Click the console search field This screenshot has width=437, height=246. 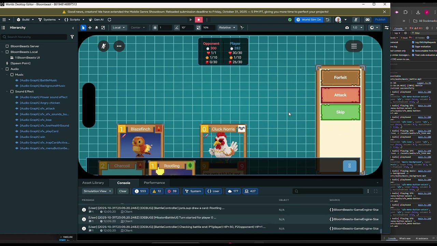(328, 191)
